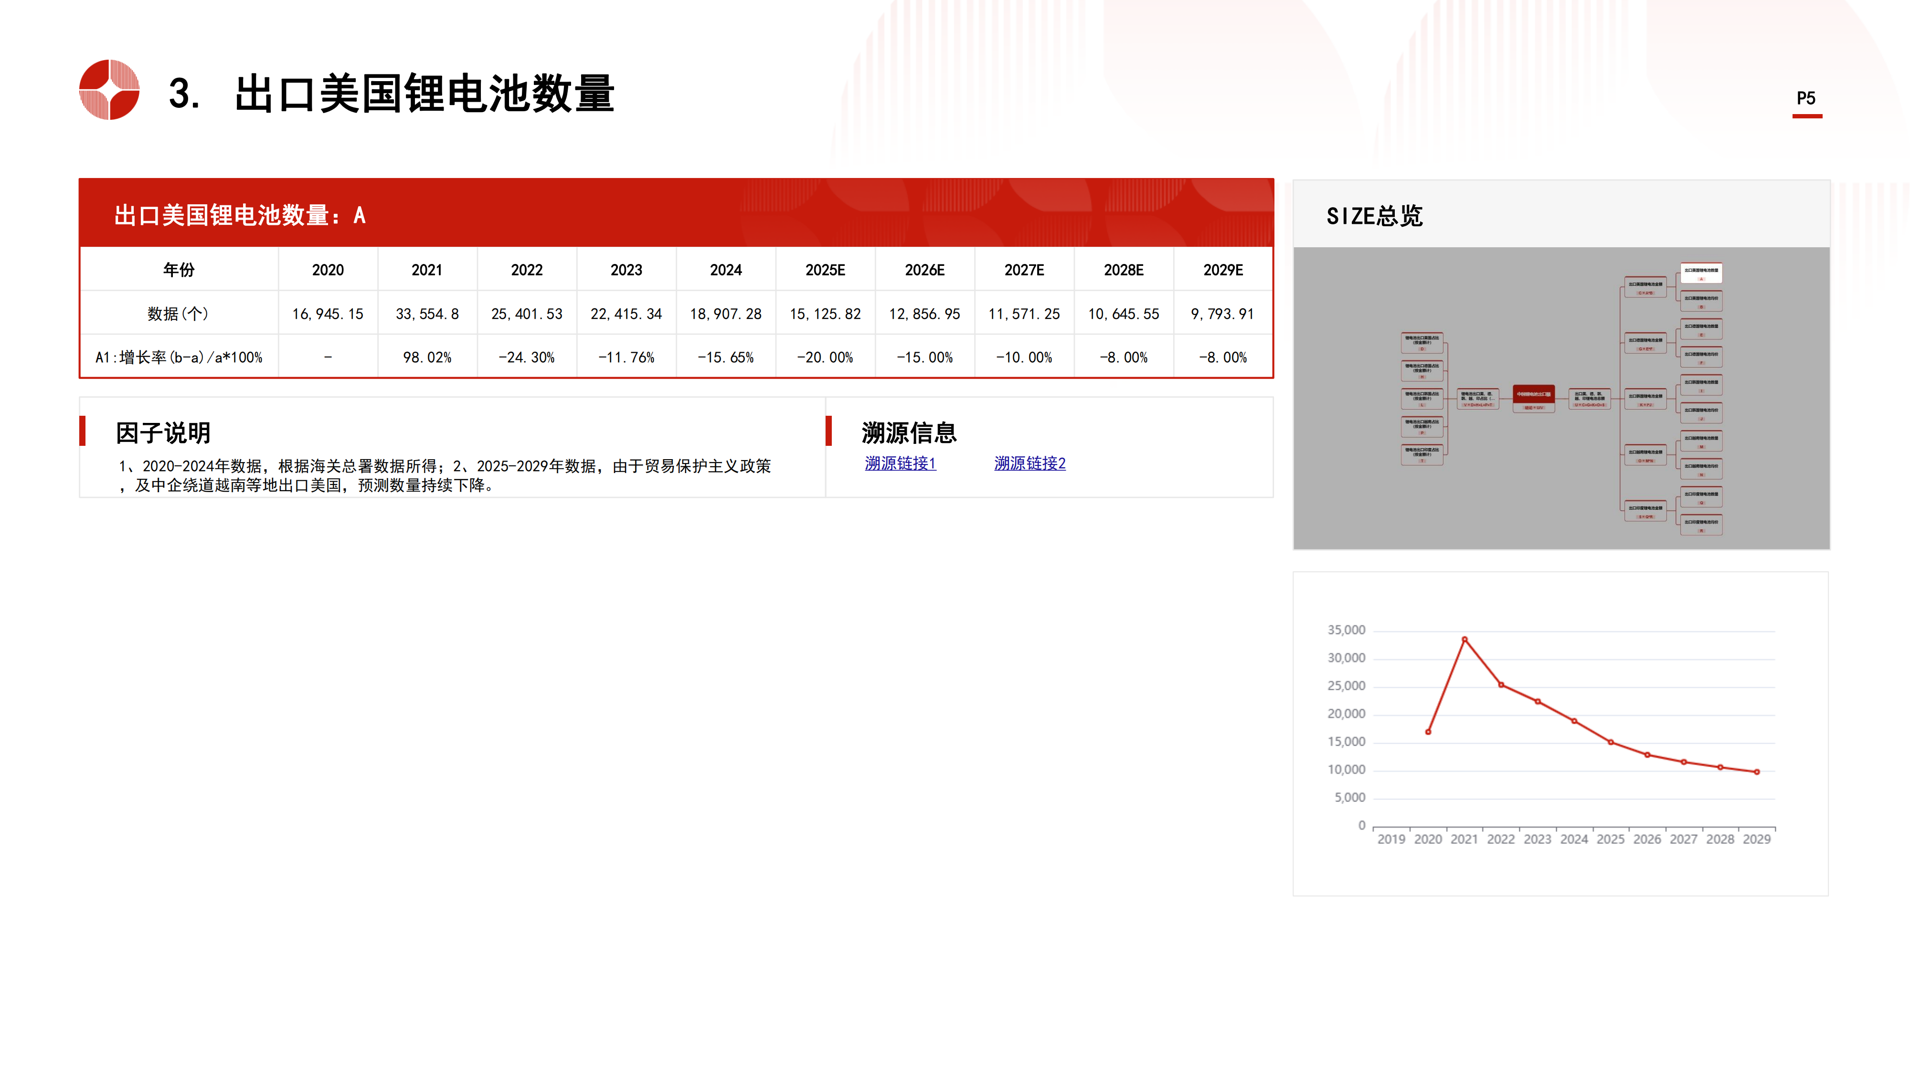Click the 33,554.8 cell for 2021
The height and width of the screenshot is (1074, 1910).
pyautogui.click(x=427, y=314)
